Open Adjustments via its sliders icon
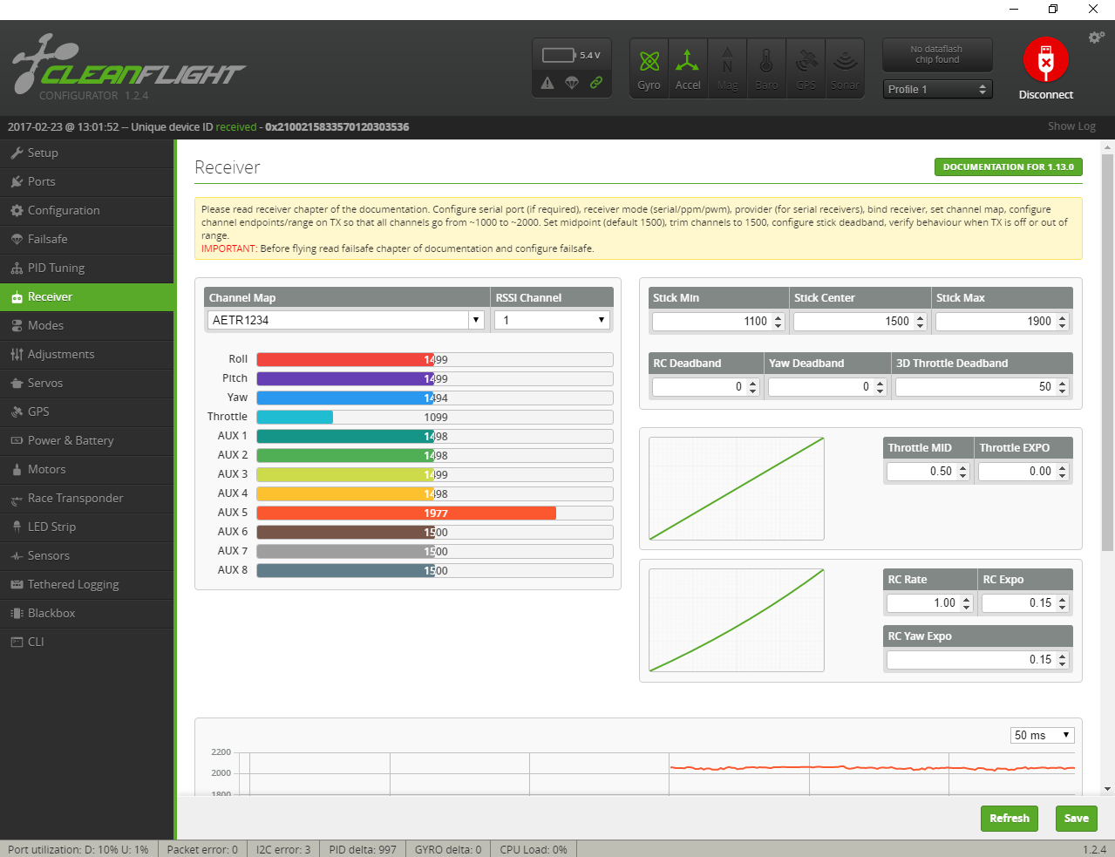 (17, 354)
